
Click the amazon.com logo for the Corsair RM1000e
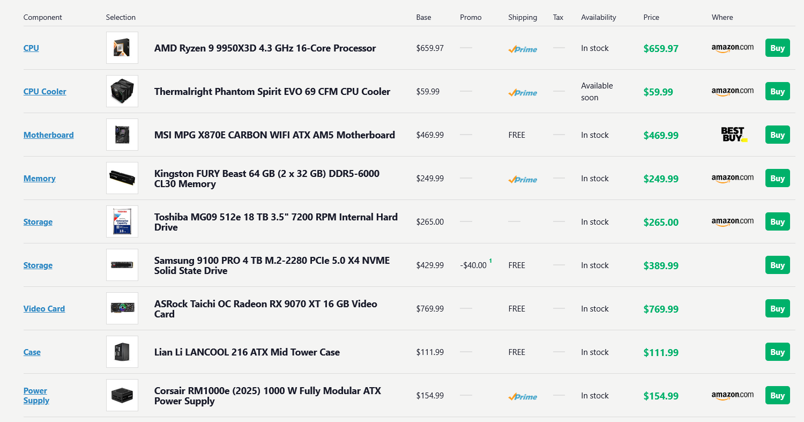click(733, 396)
